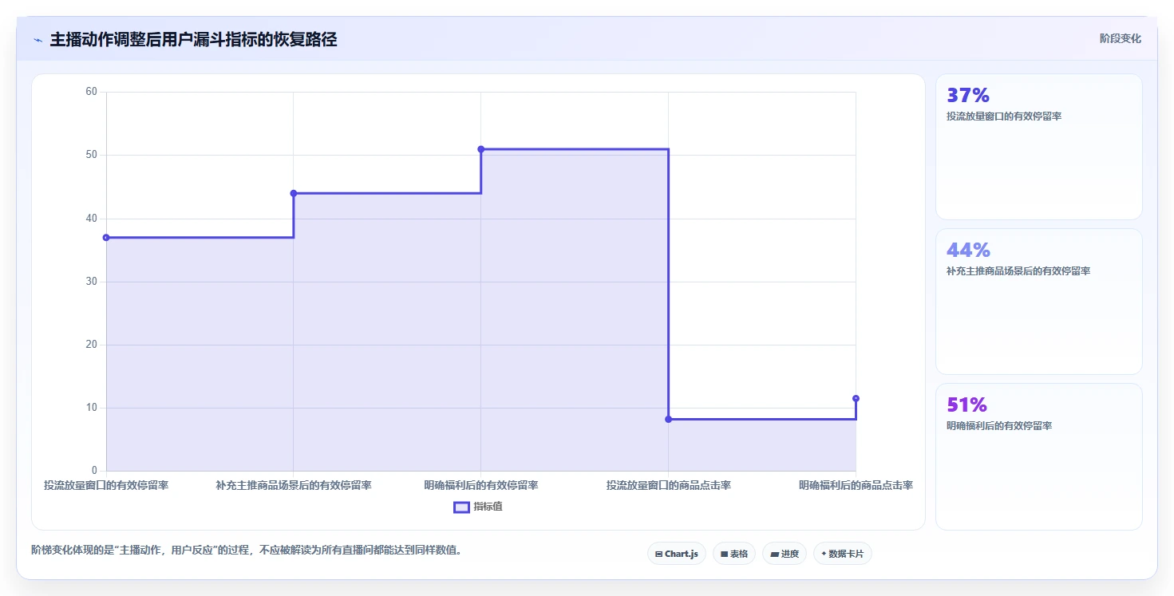This screenshot has height=596, width=1174.
Task: Click x-axis label 投流放量窗口的有效停留率
Action: point(106,485)
